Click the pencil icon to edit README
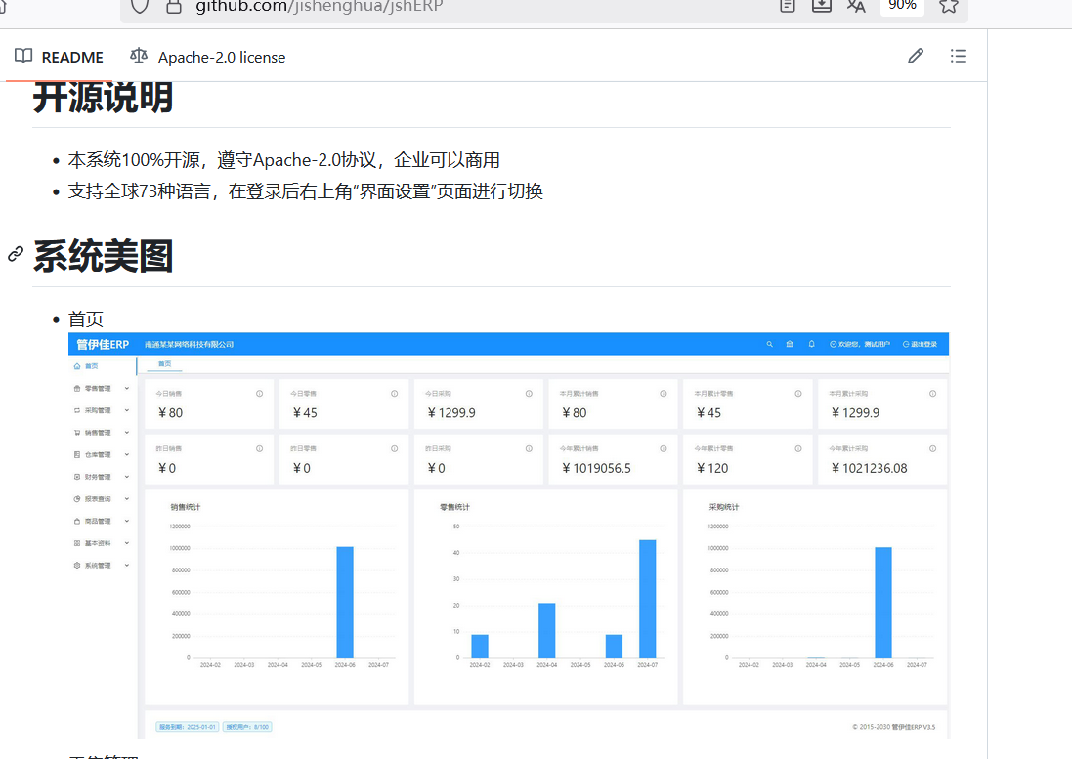This screenshot has height=759, width=1072. 915,57
